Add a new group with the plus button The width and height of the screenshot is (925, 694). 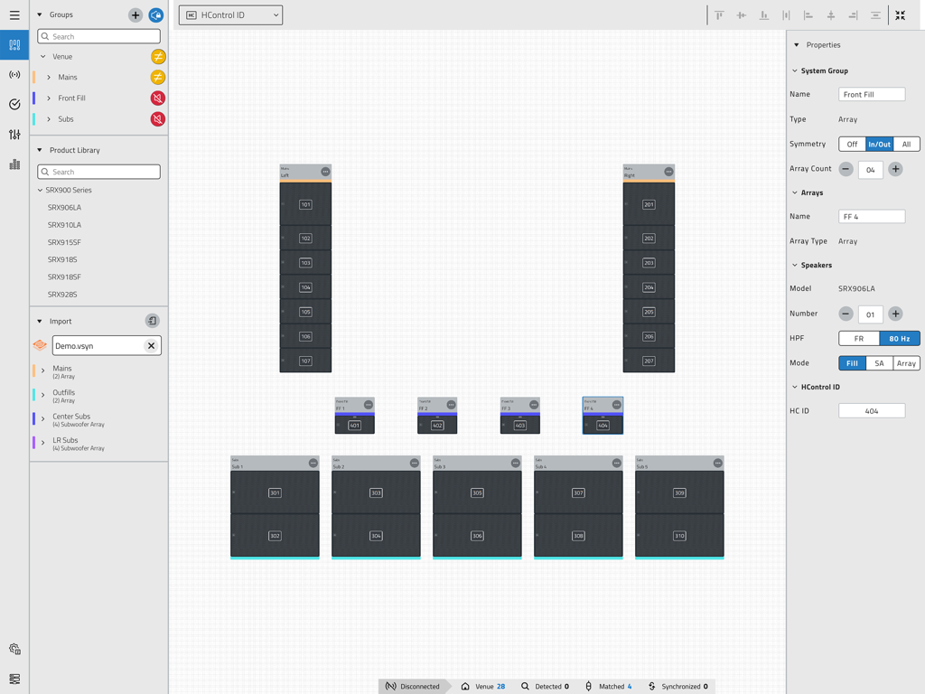(x=135, y=14)
